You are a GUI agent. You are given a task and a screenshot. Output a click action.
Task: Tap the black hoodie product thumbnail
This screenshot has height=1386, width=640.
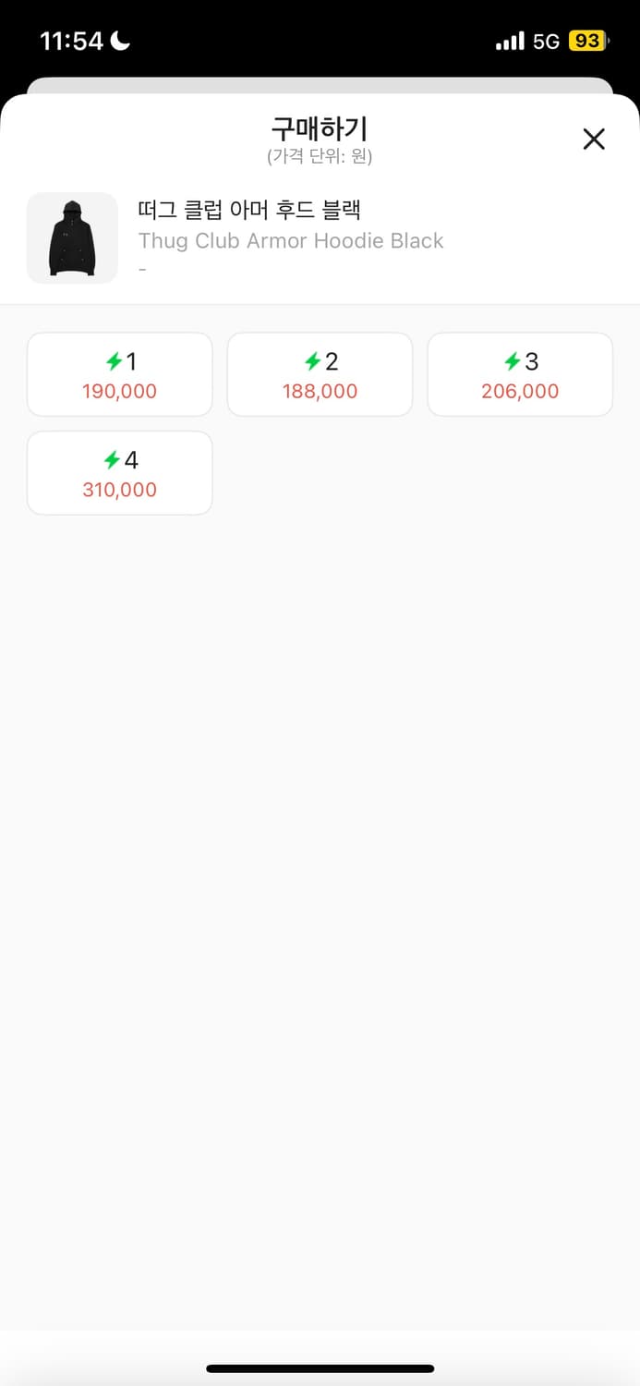[72, 237]
